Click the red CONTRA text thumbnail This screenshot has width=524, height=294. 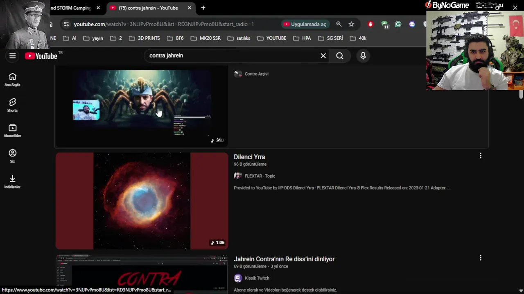coord(142,274)
